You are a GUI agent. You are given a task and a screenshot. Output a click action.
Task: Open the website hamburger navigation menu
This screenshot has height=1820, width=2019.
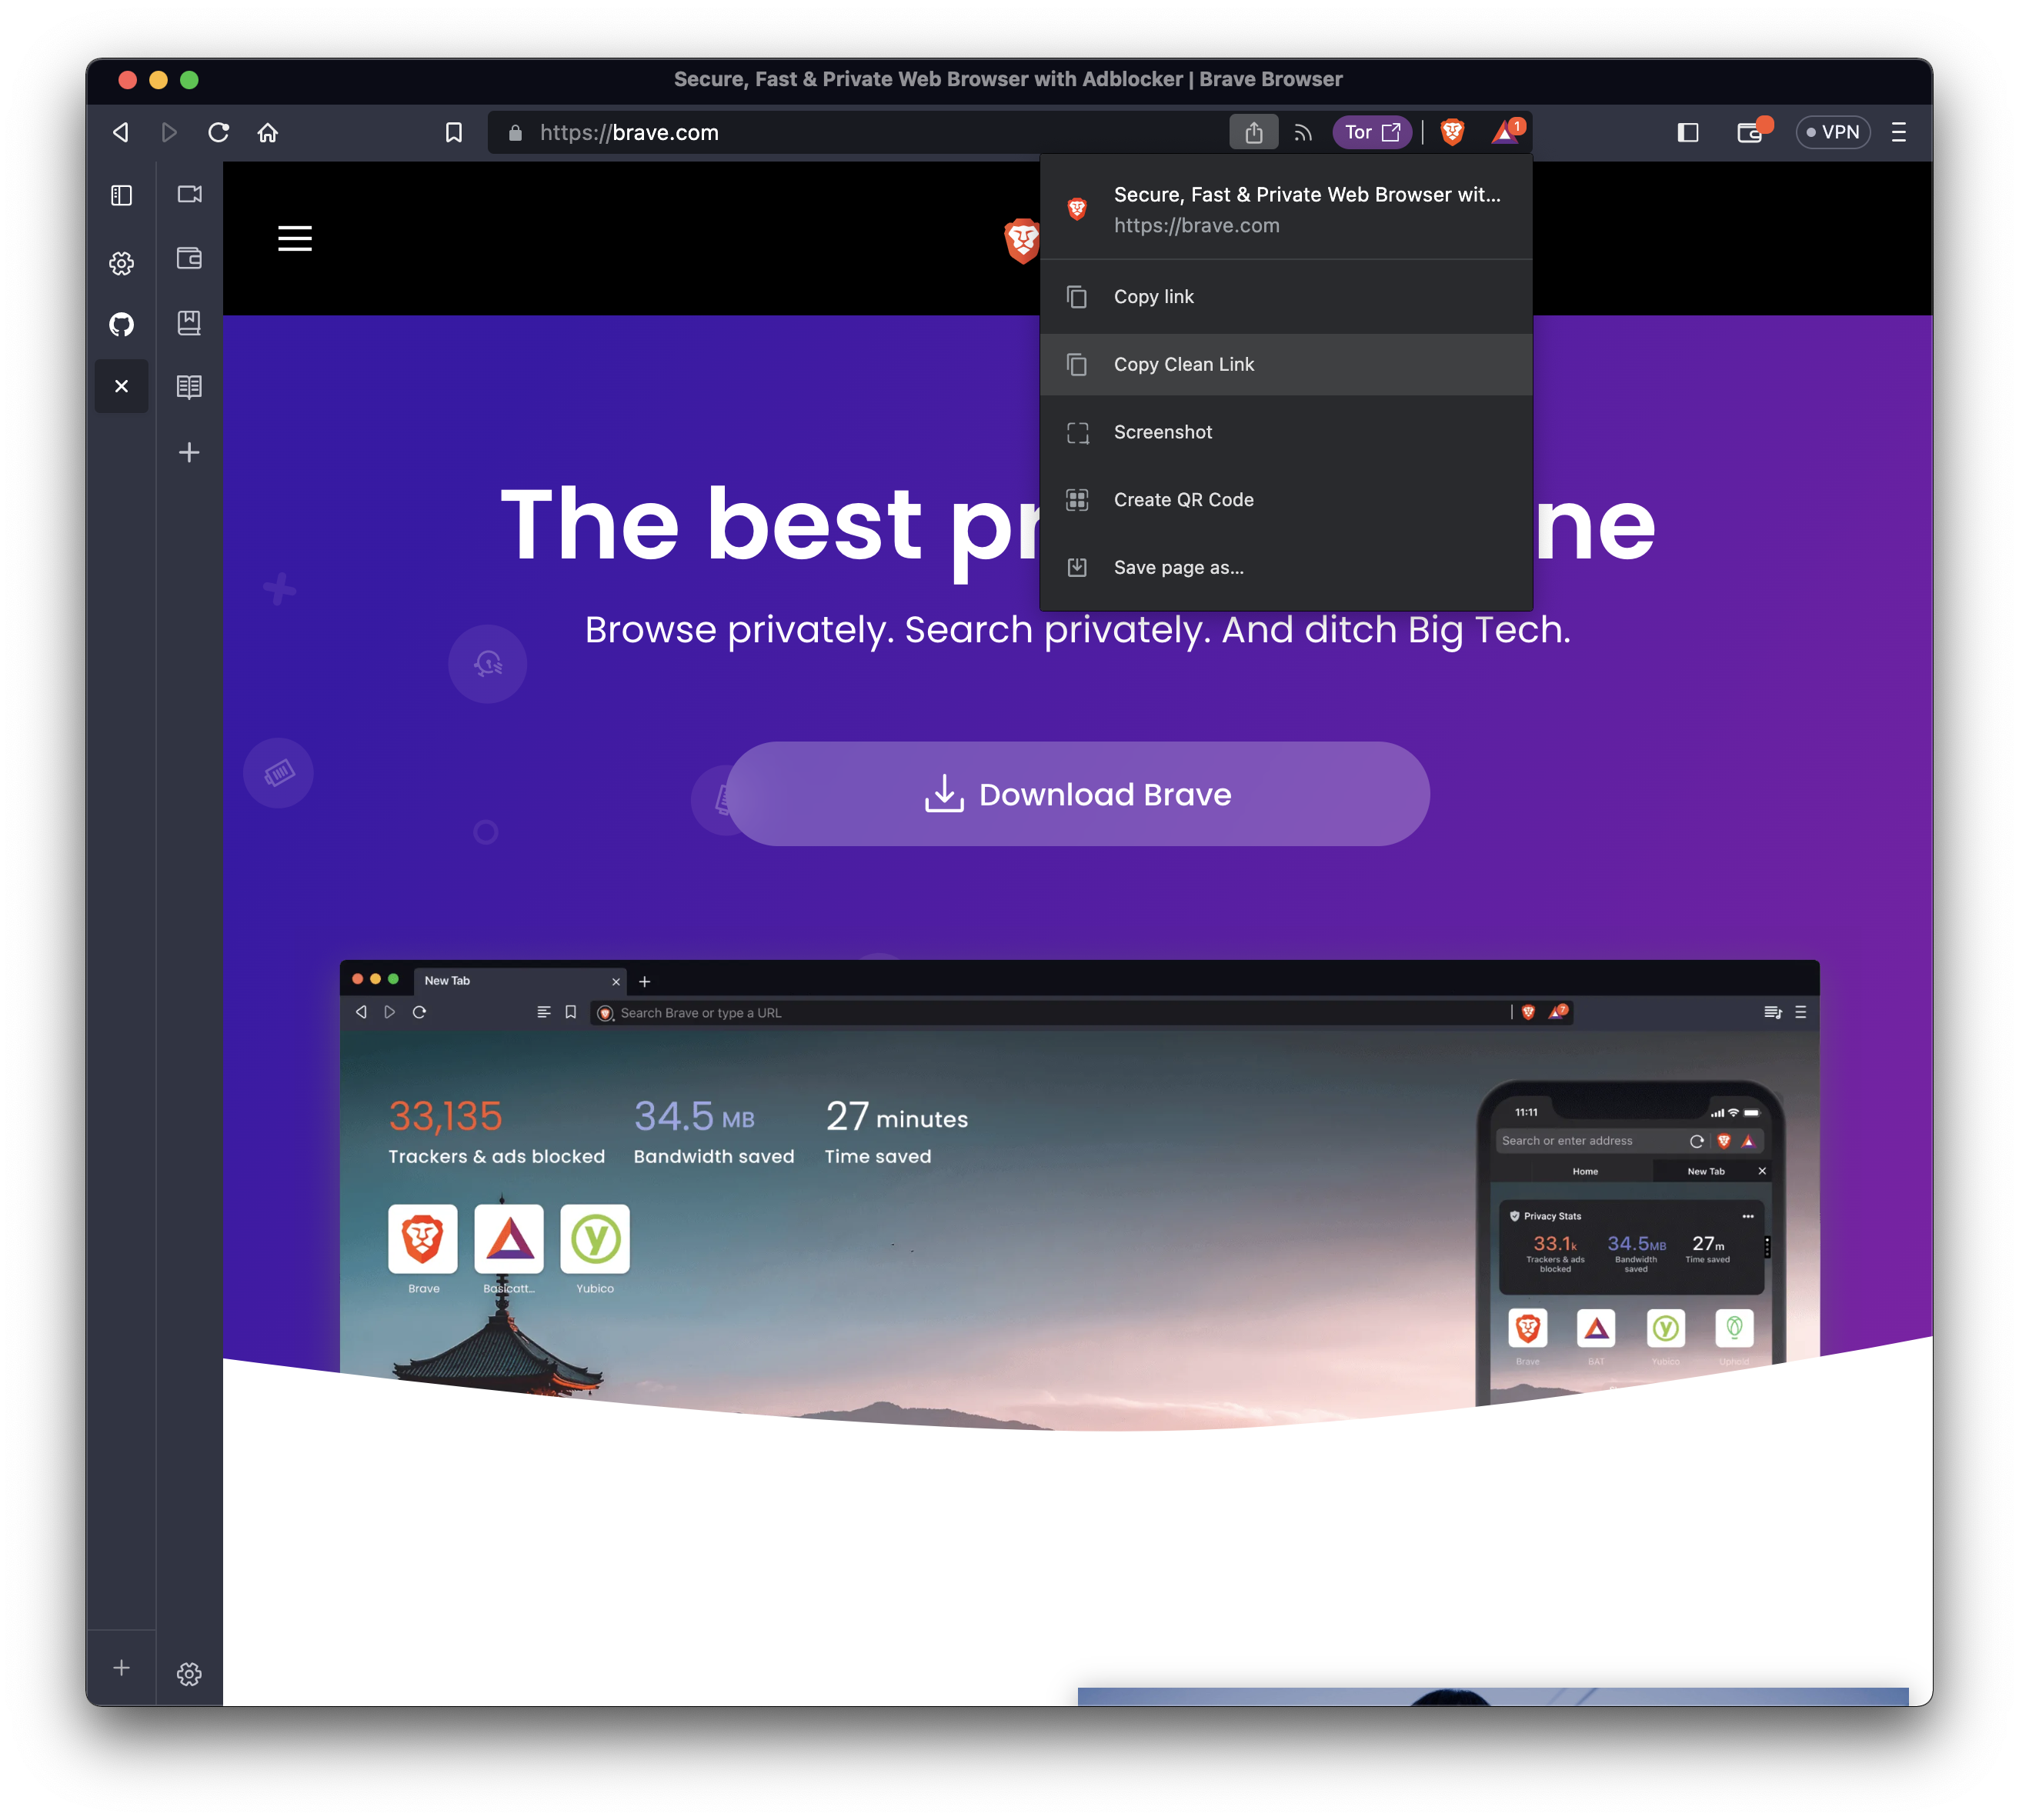click(x=295, y=238)
